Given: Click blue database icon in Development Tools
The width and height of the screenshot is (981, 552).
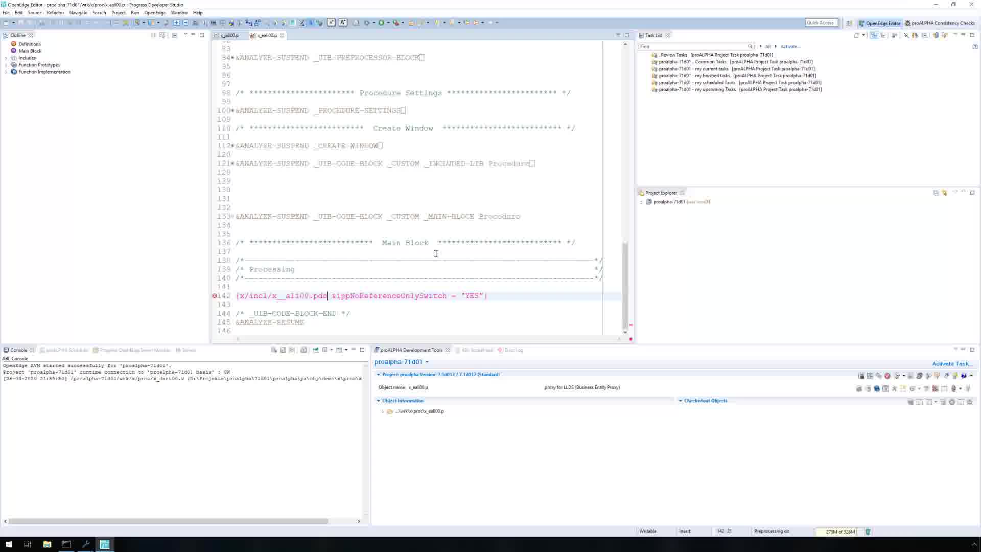Looking at the screenshot, I should 877,388.
